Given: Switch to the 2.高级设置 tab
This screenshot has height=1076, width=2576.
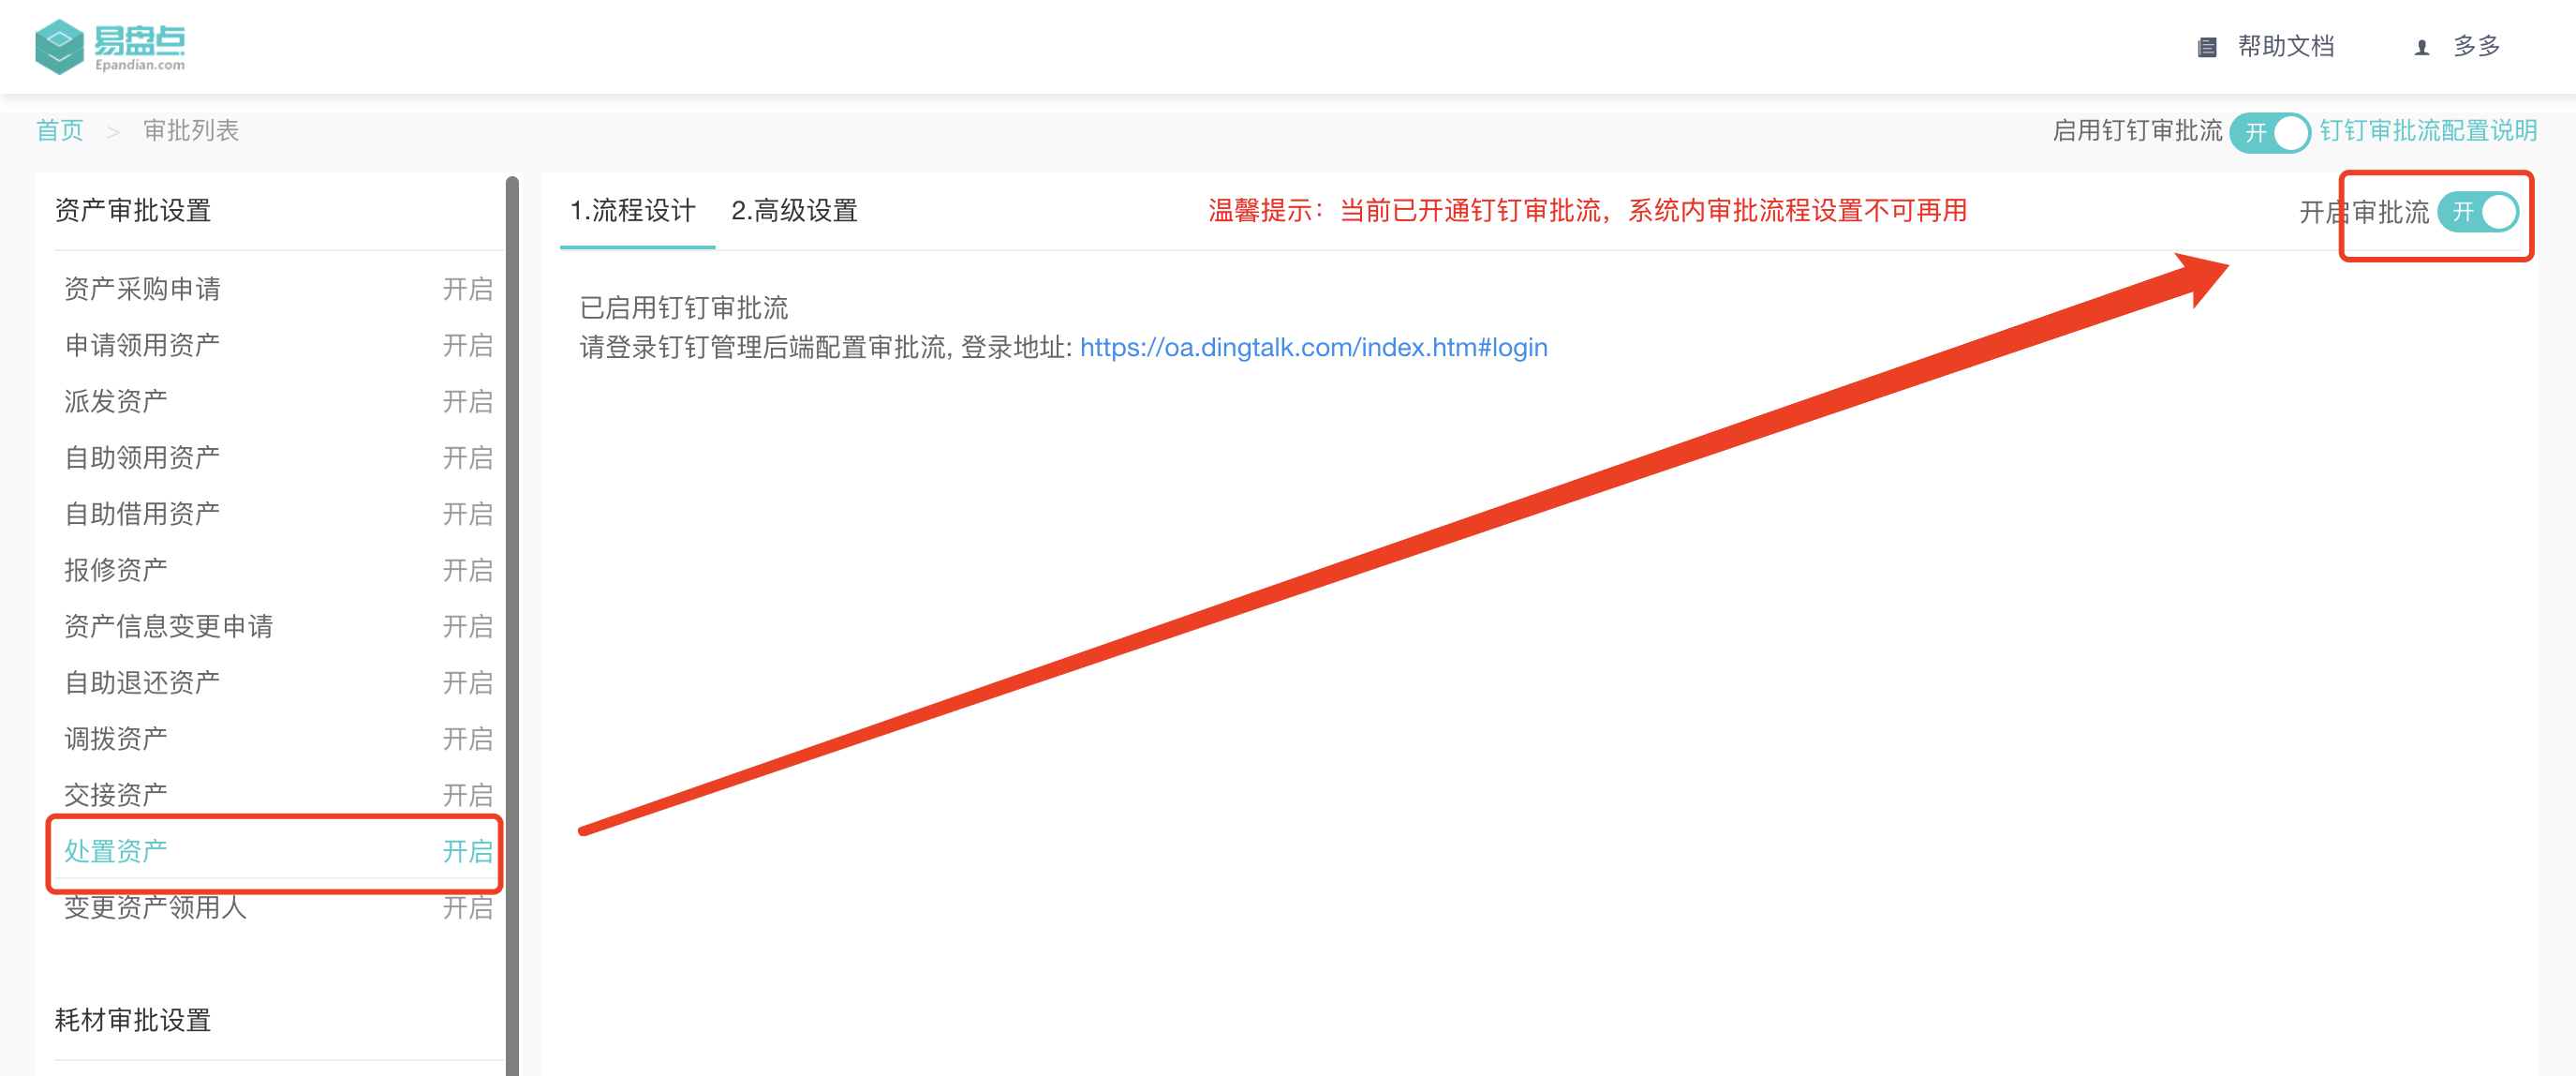Looking at the screenshot, I should [x=794, y=211].
